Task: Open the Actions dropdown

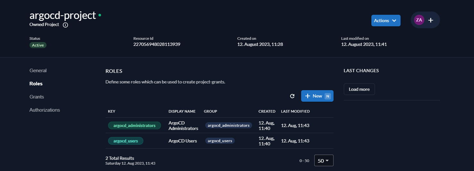Action: point(385,21)
